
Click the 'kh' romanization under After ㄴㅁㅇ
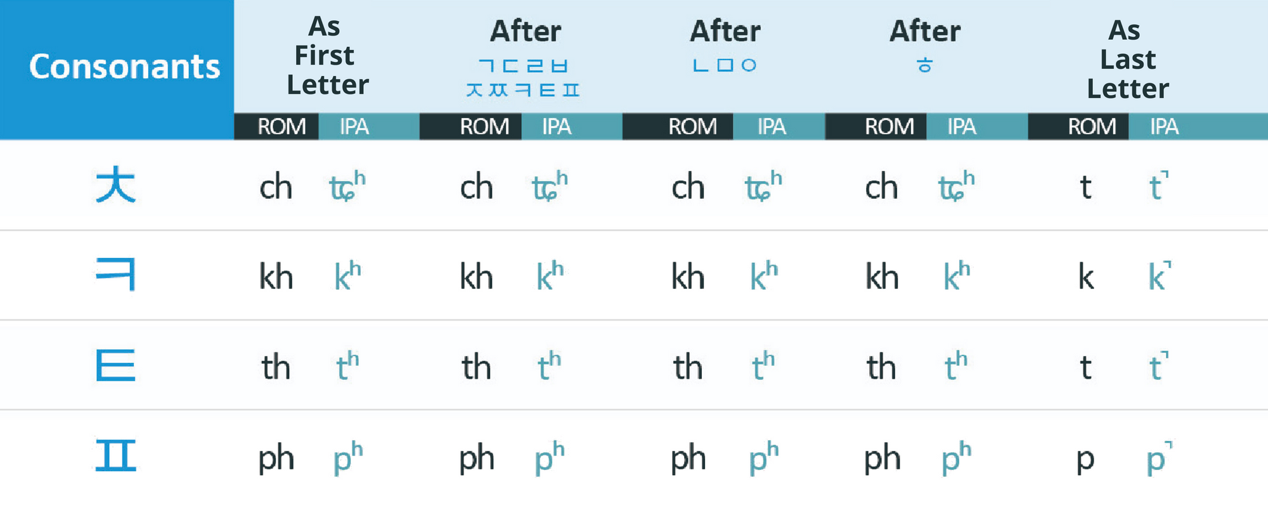(688, 277)
